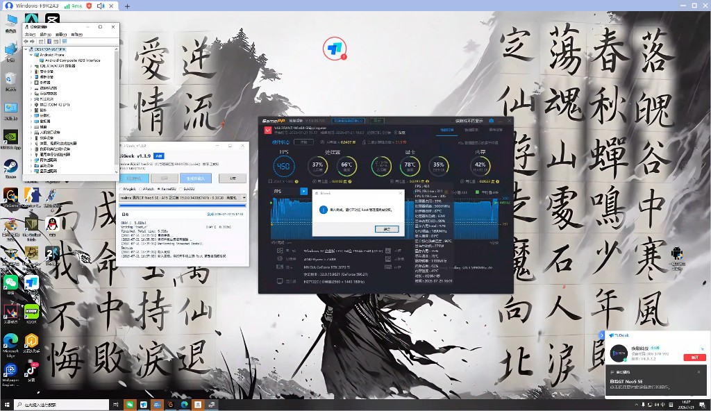
Task: Click the Windows-F9R2A3 remote session tab
Action: coord(60,6)
